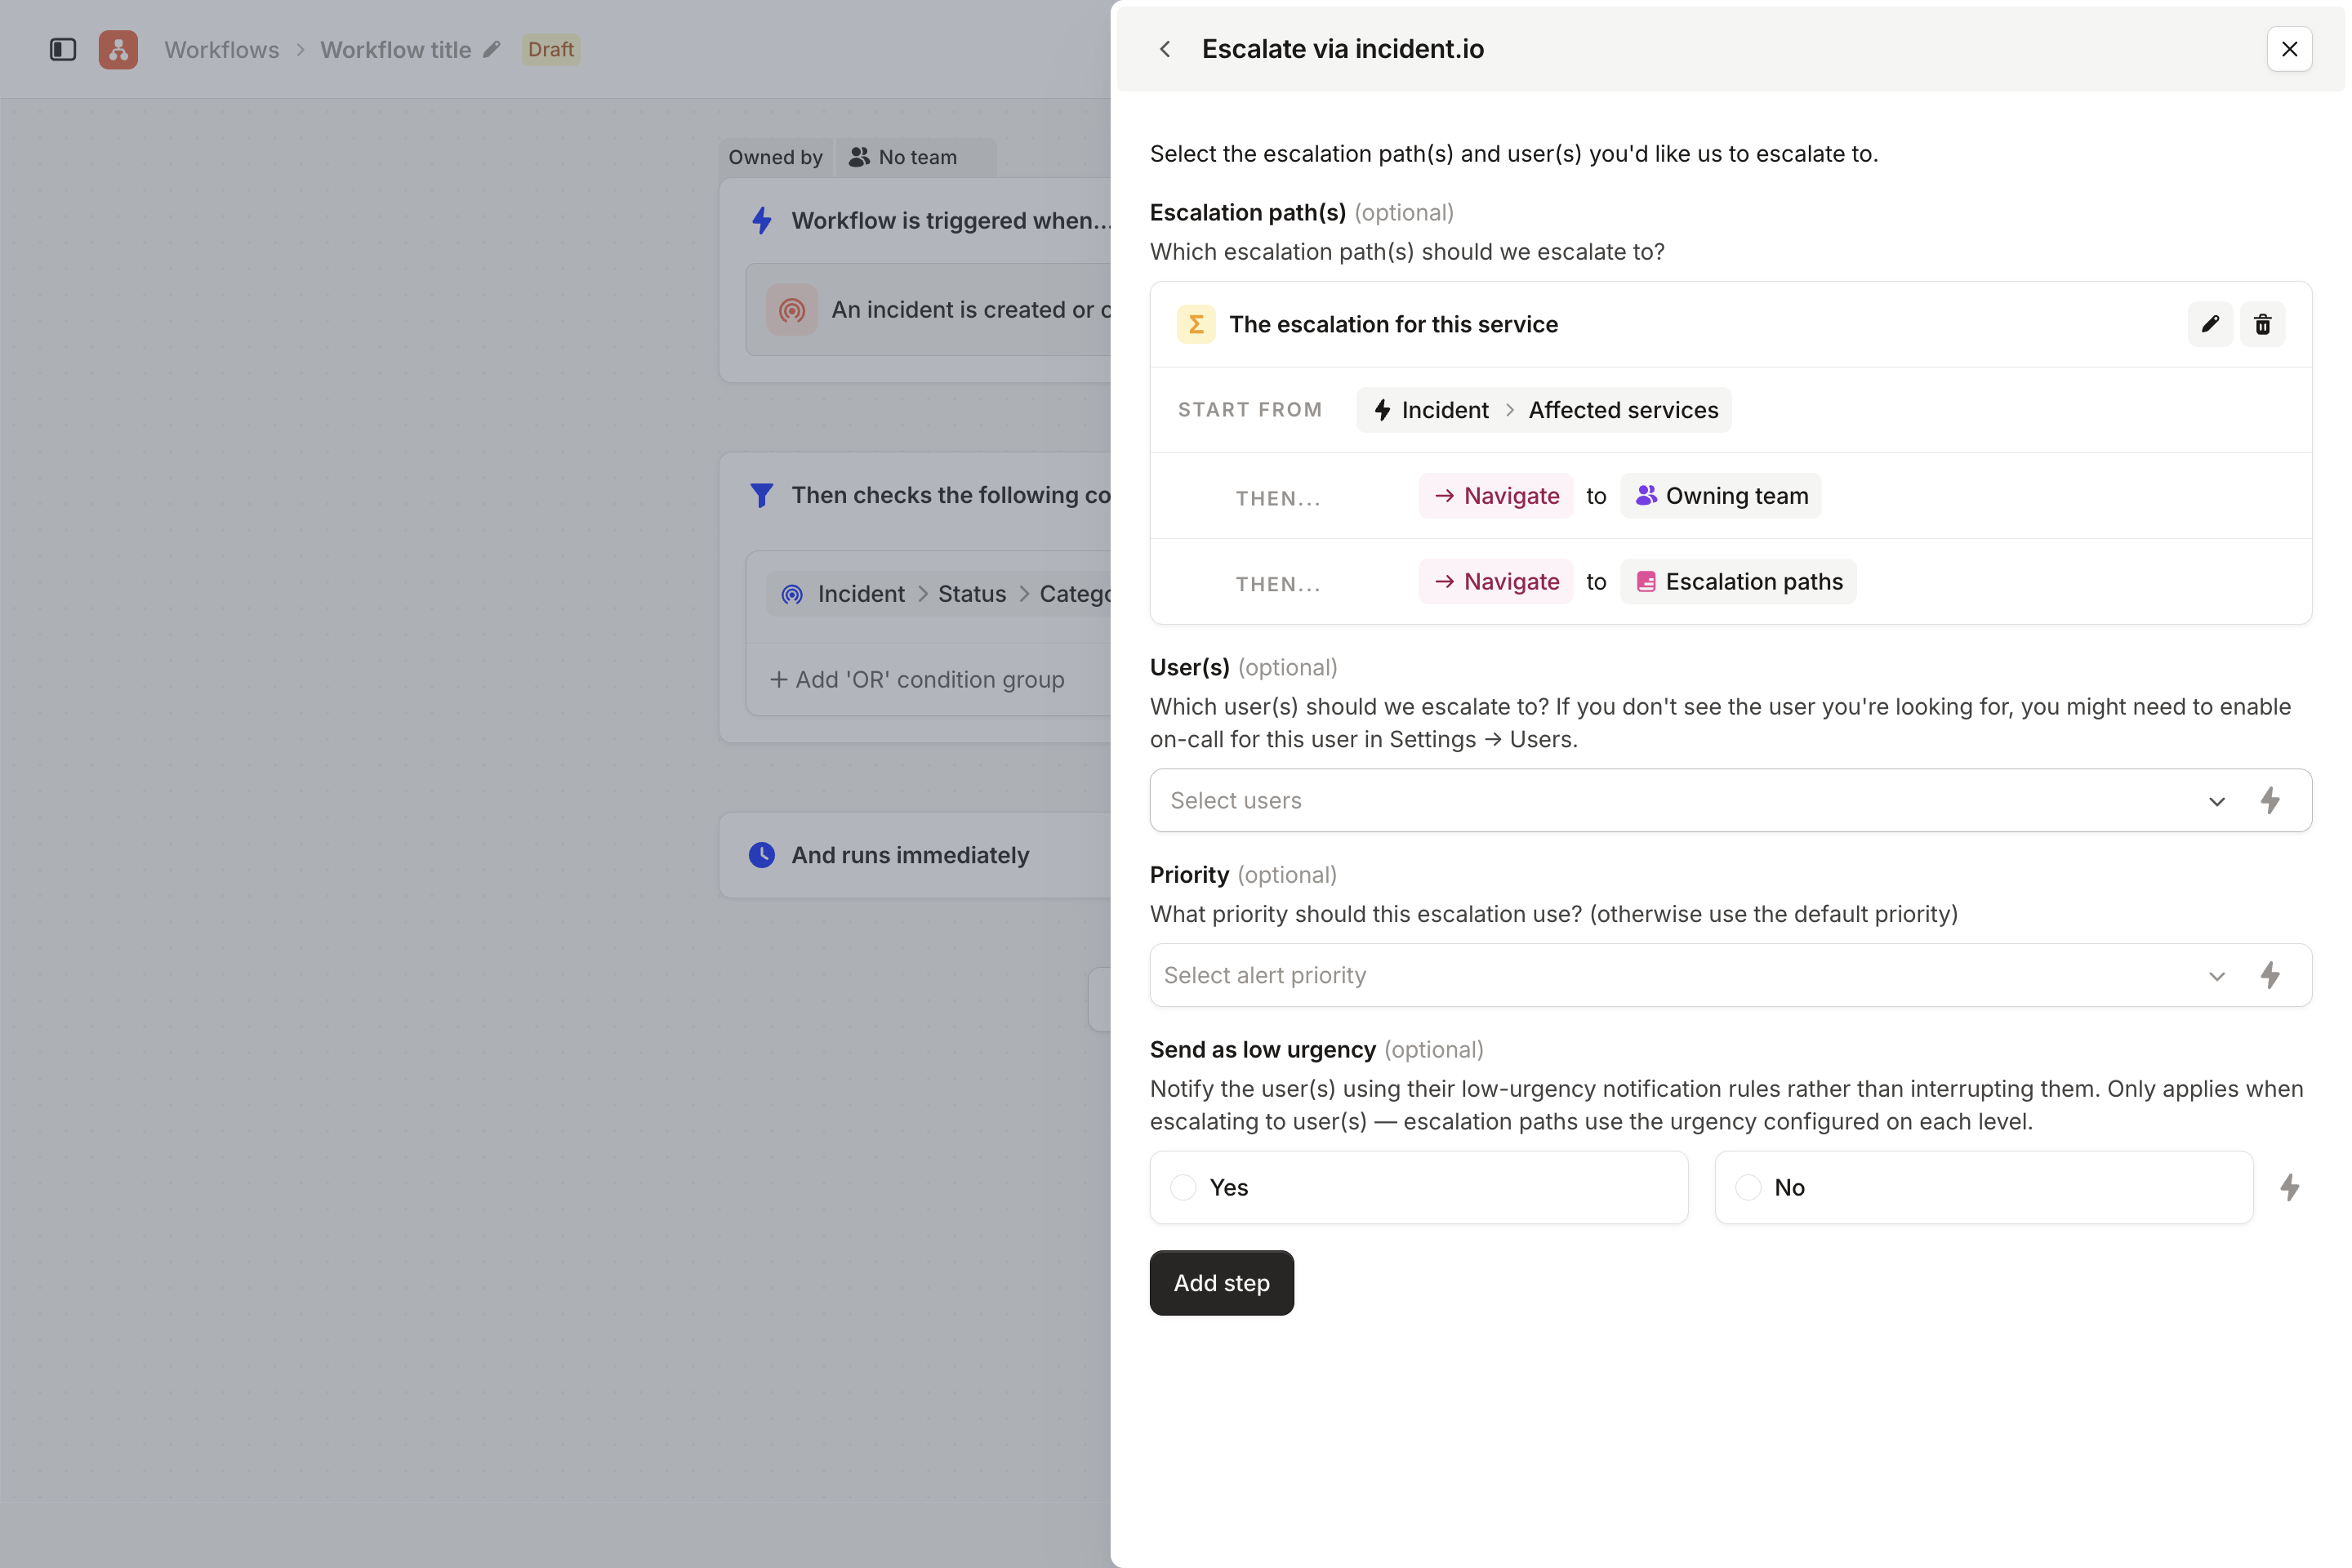
Task: Click the Add step button
Action: pyautogui.click(x=1221, y=1283)
